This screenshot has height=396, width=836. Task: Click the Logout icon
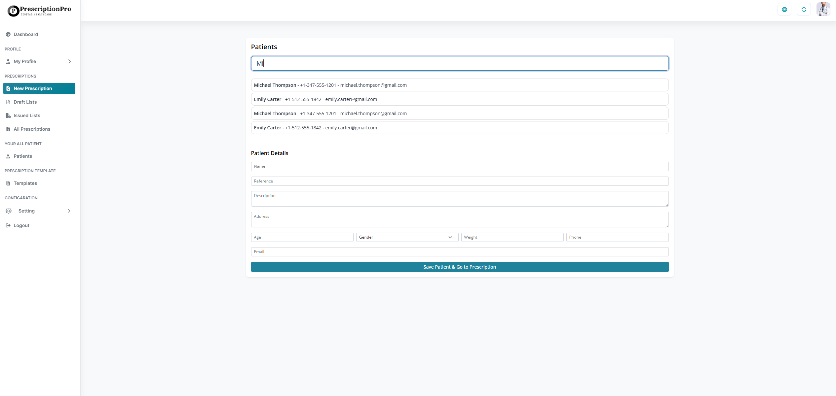pos(8,225)
